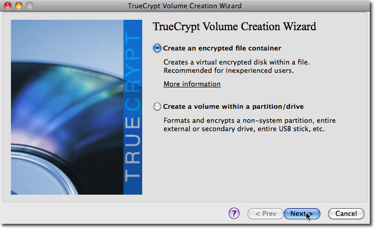Viewport: 375px width, 229px height.
Task: Close the wizard with the red window button
Action: pyautogui.click(x=8, y=6)
